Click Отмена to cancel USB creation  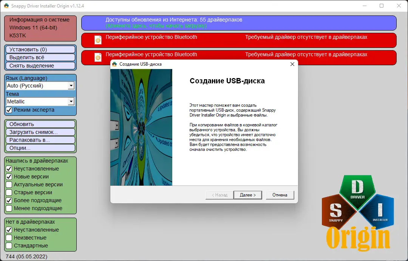[280, 195]
